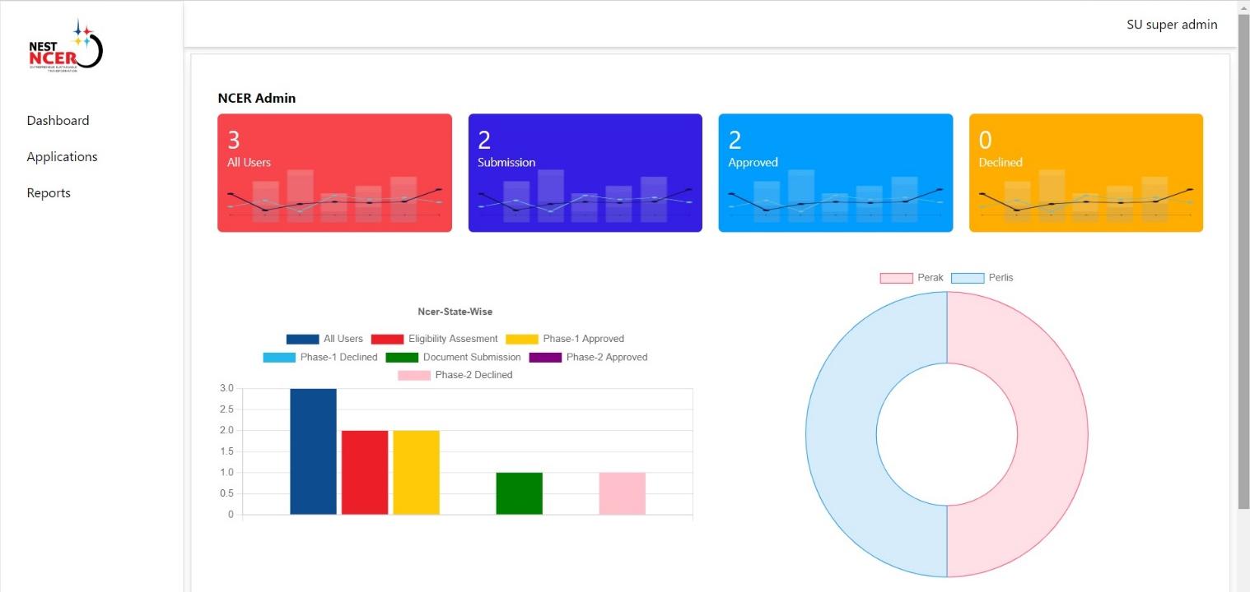The image size is (1250, 592).
Task: Click the NEST NCER logo
Action: (65, 49)
